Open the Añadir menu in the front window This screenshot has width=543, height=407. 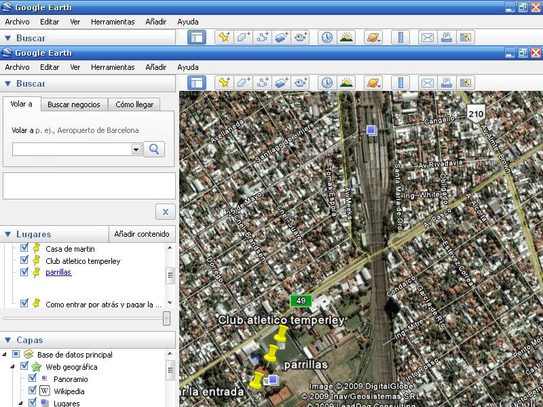(x=156, y=67)
